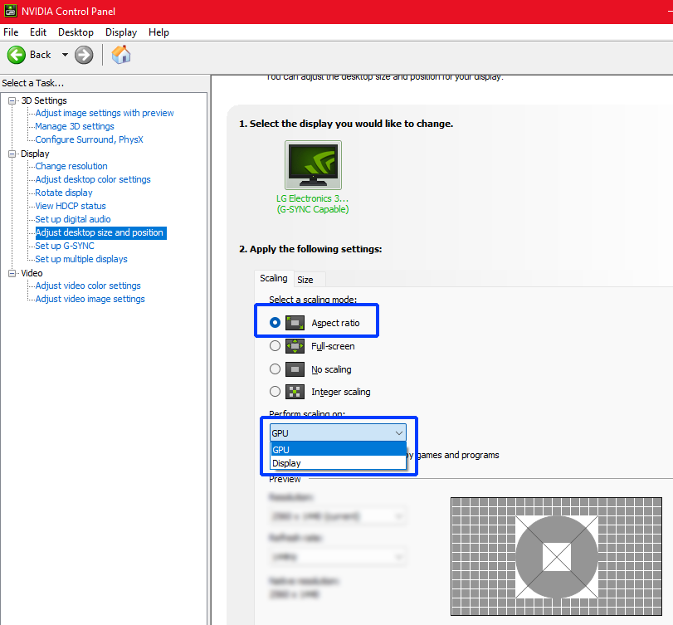Click the green Back arrow icon

tap(17, 55)
